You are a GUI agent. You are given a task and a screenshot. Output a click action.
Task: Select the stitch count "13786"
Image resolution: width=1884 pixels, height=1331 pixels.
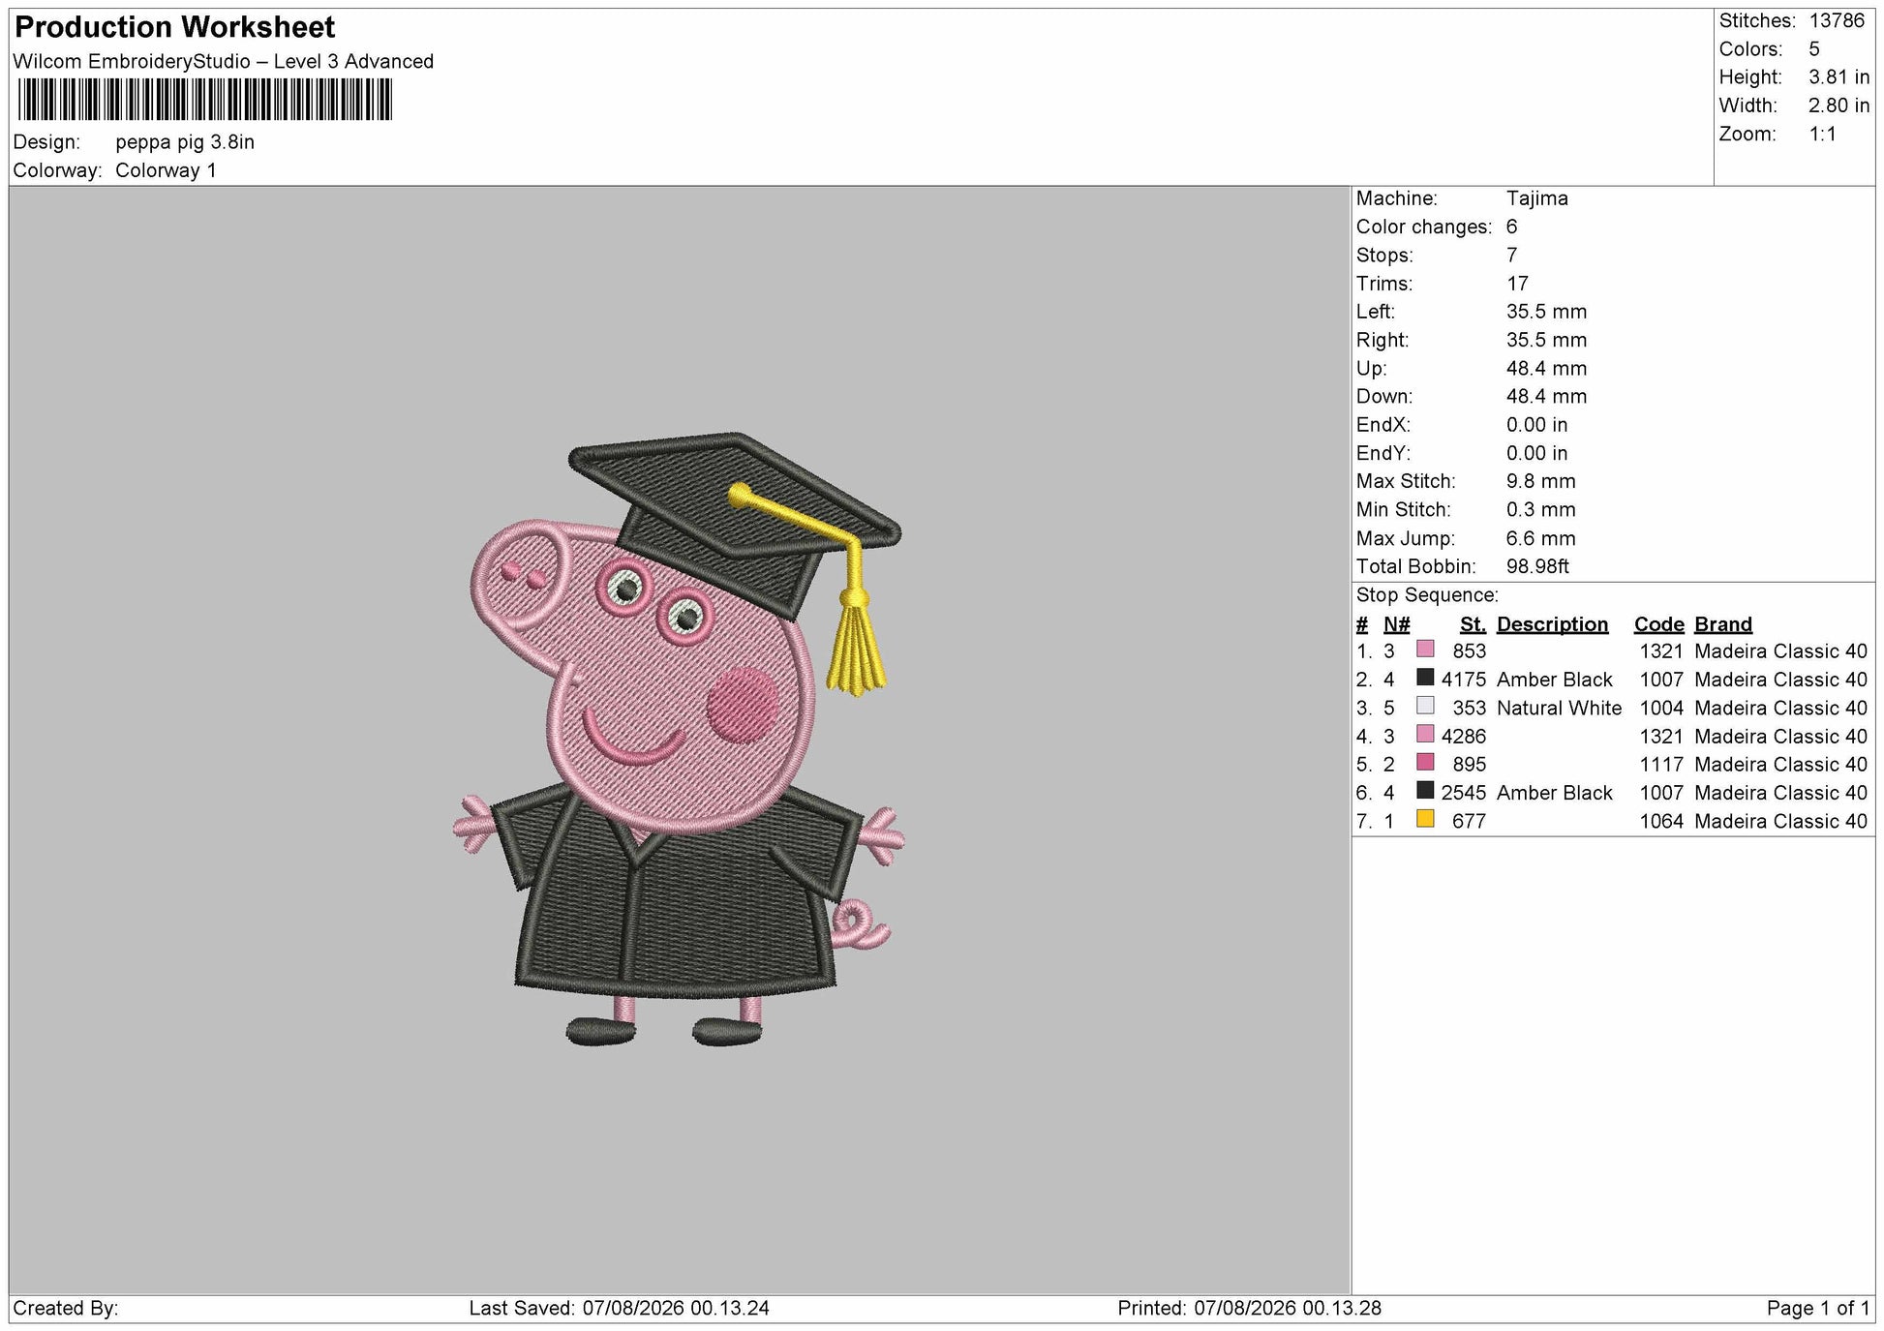(x=1837, y=21)
